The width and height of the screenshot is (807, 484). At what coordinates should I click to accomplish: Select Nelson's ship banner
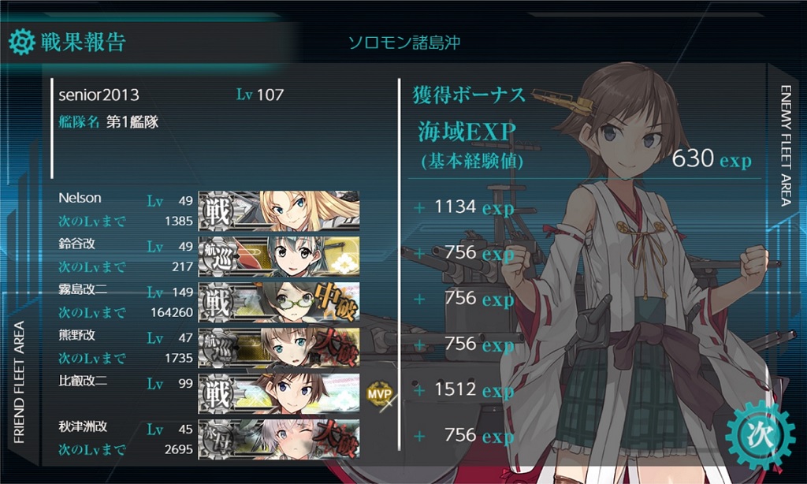pyautogui.click(x=279, y=211)
